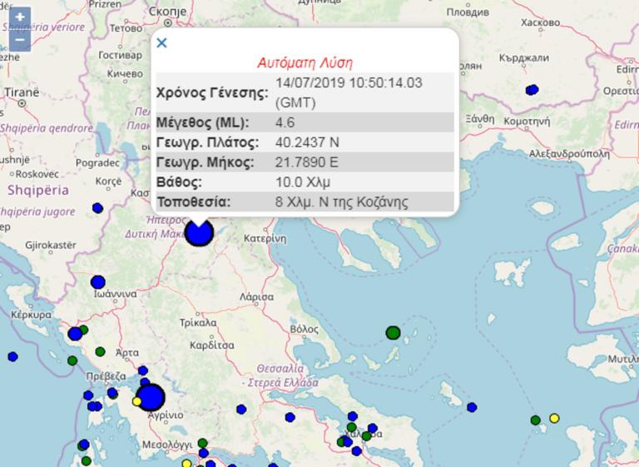Select the yellow marker in eastern Aegean

554,418
